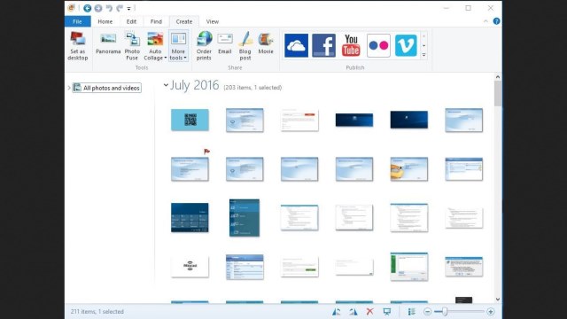This screenshot has width=567, height=319.
Task: Publish to OneDrive cloud icon
Action: pos(296,45)
